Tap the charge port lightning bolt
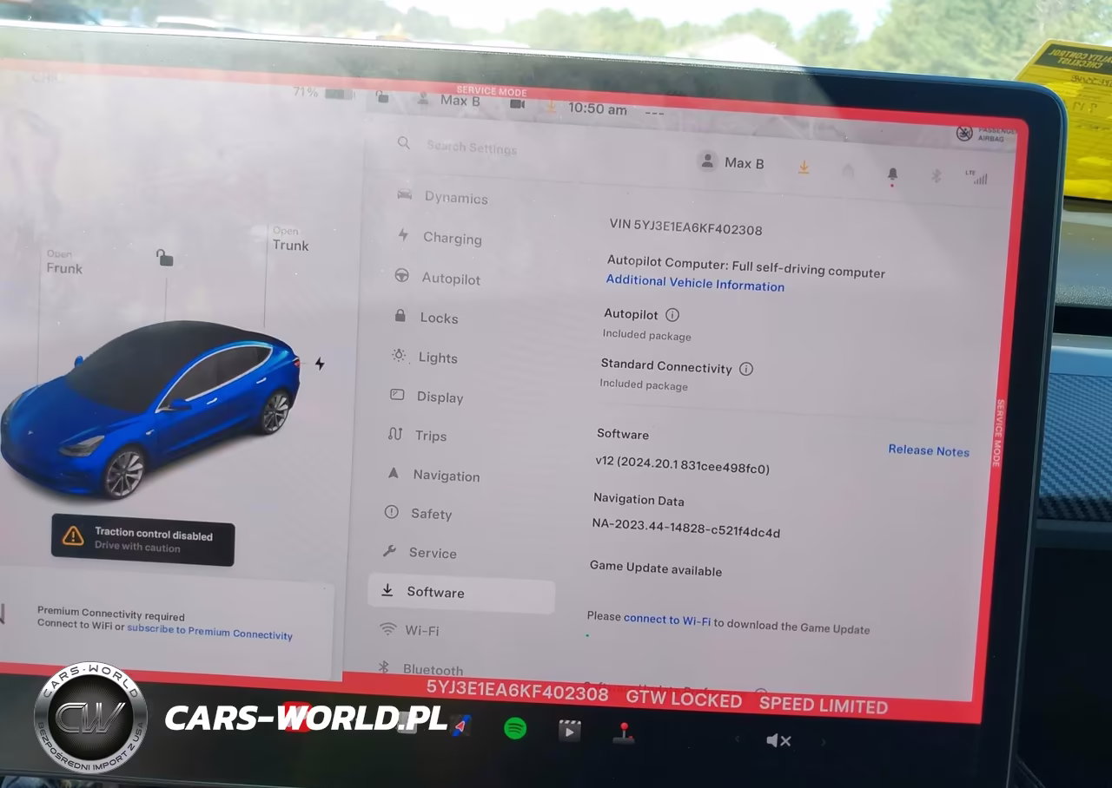Image resolution: width=1112 pixels, height=788 pixels. click(x=320, y=364)
